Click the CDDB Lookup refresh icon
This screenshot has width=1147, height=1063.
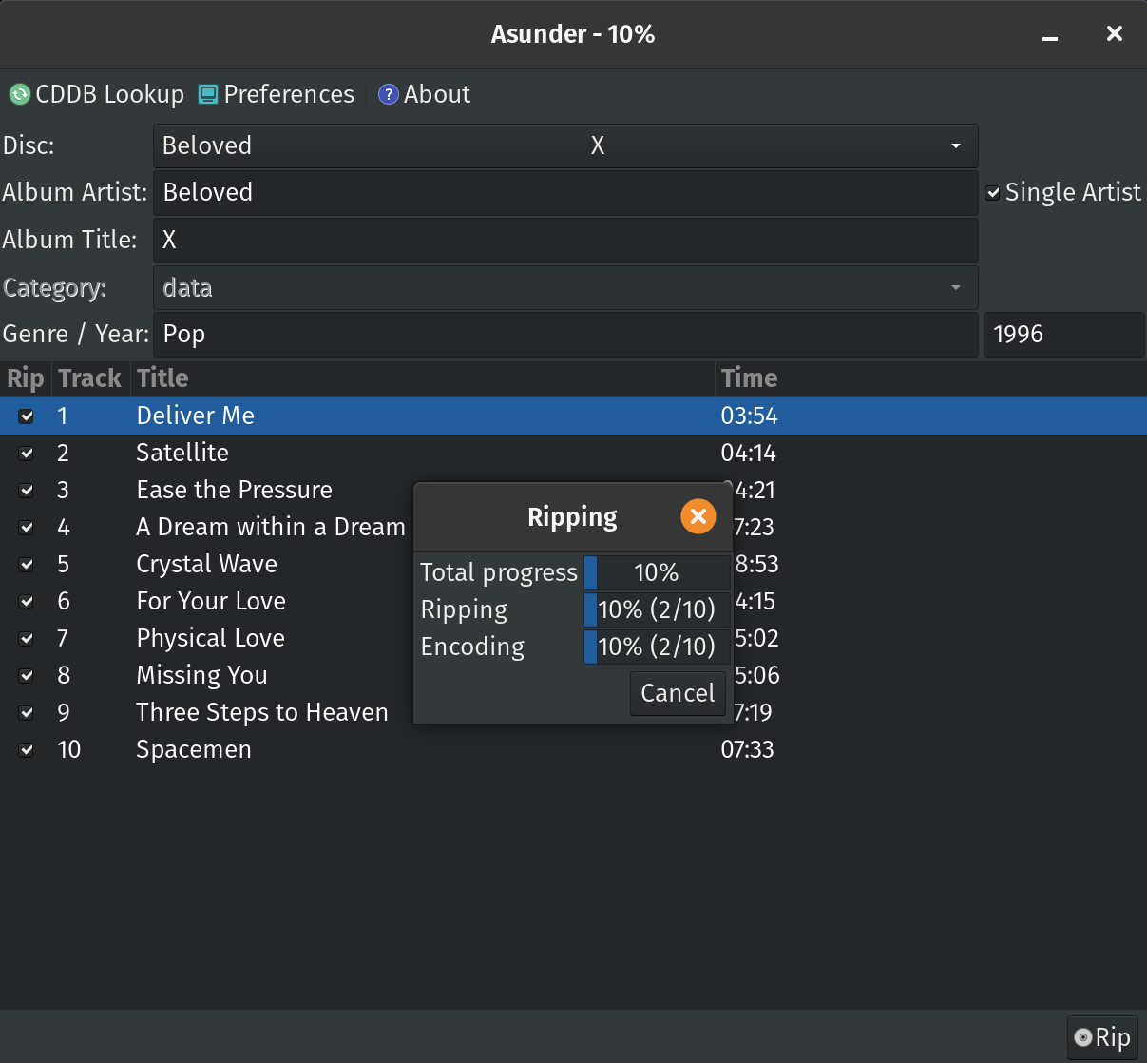click(x=19, y=94)
